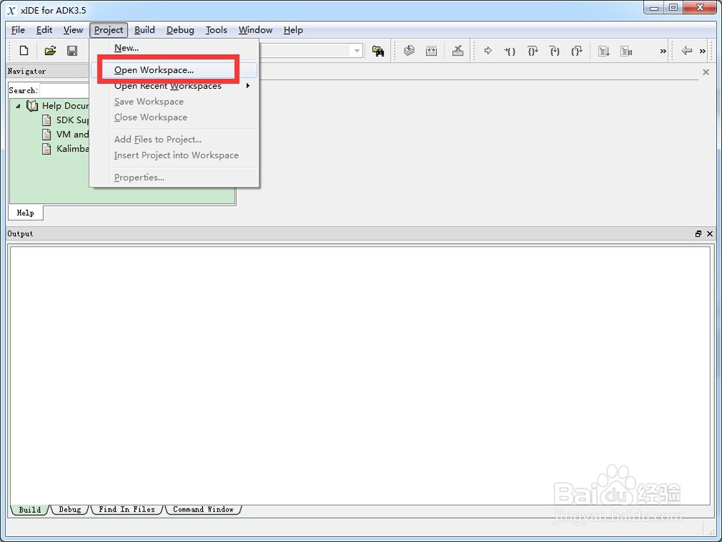Viewport: 722px width, 542px height.
Task: Click the Build Active Project stack icon
Action: 409,51
